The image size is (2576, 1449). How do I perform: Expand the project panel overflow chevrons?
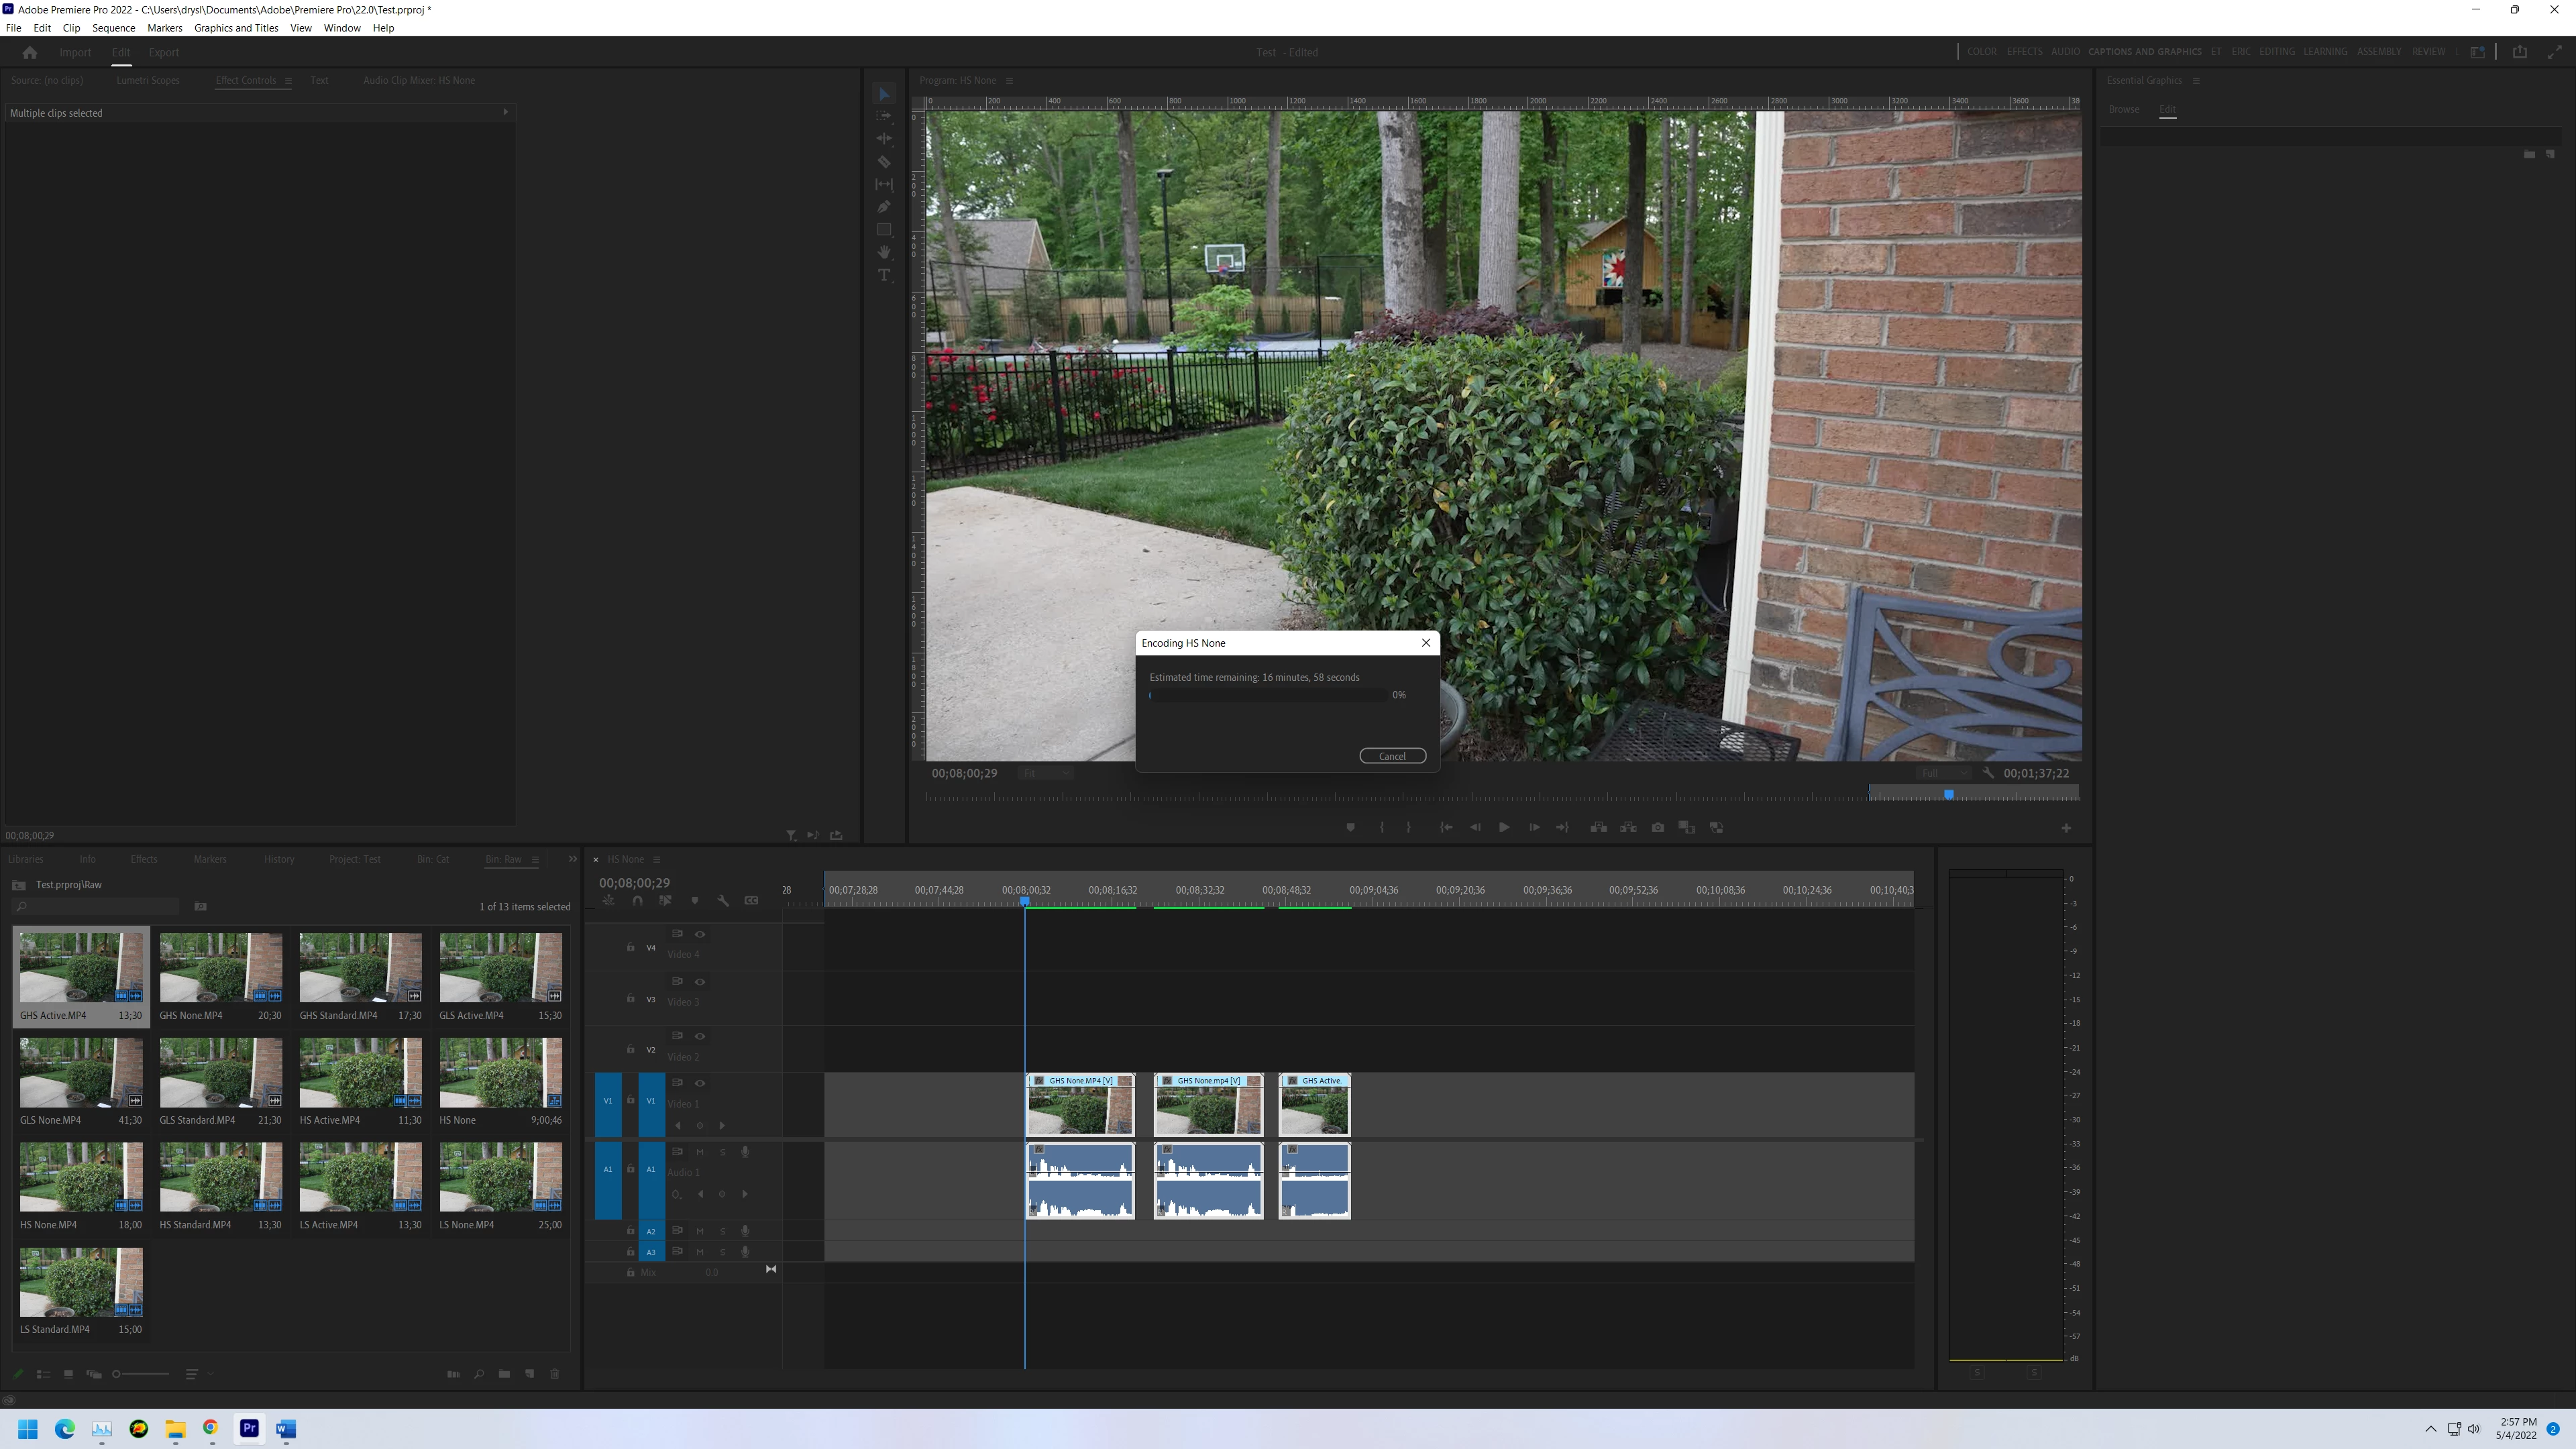(572, 859)
